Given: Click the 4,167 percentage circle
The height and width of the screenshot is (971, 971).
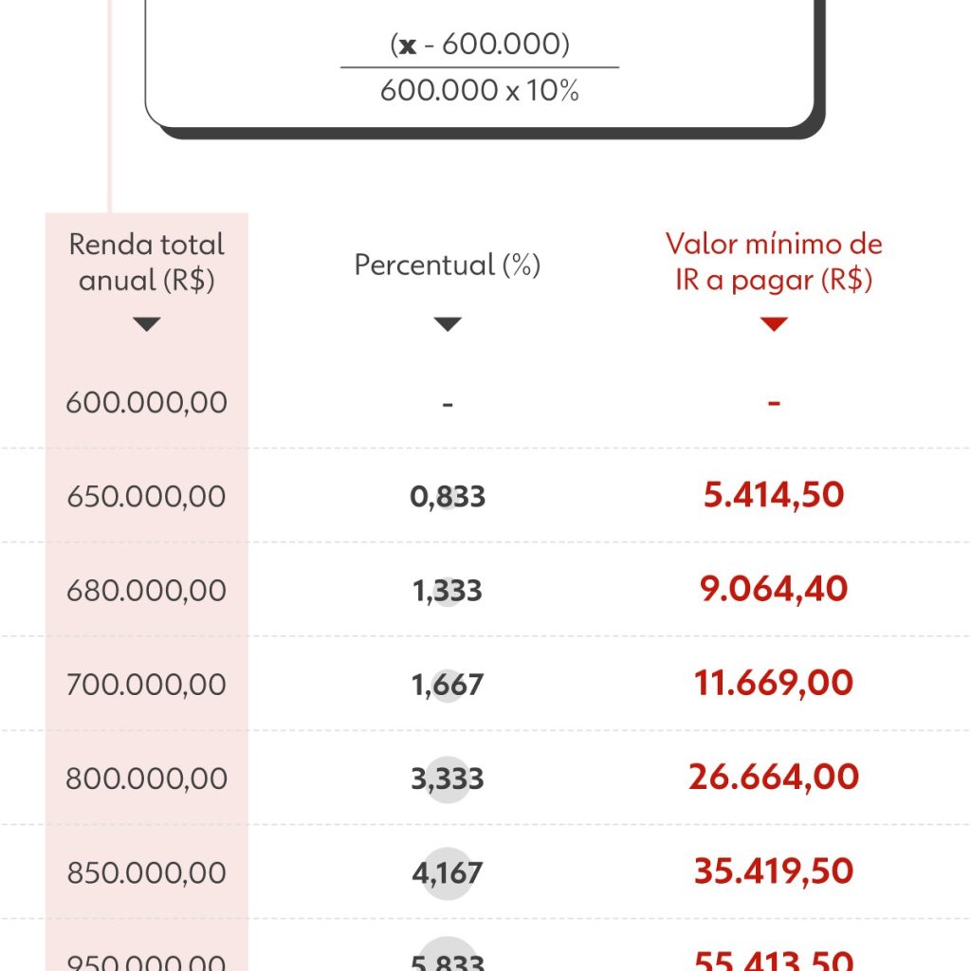Looking at the screenshot, I should pyautogui.click(x=448, y=873).
